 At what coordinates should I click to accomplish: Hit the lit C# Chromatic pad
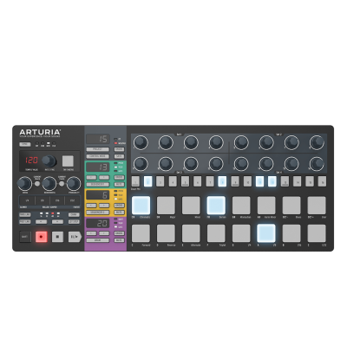click(141, 205)
